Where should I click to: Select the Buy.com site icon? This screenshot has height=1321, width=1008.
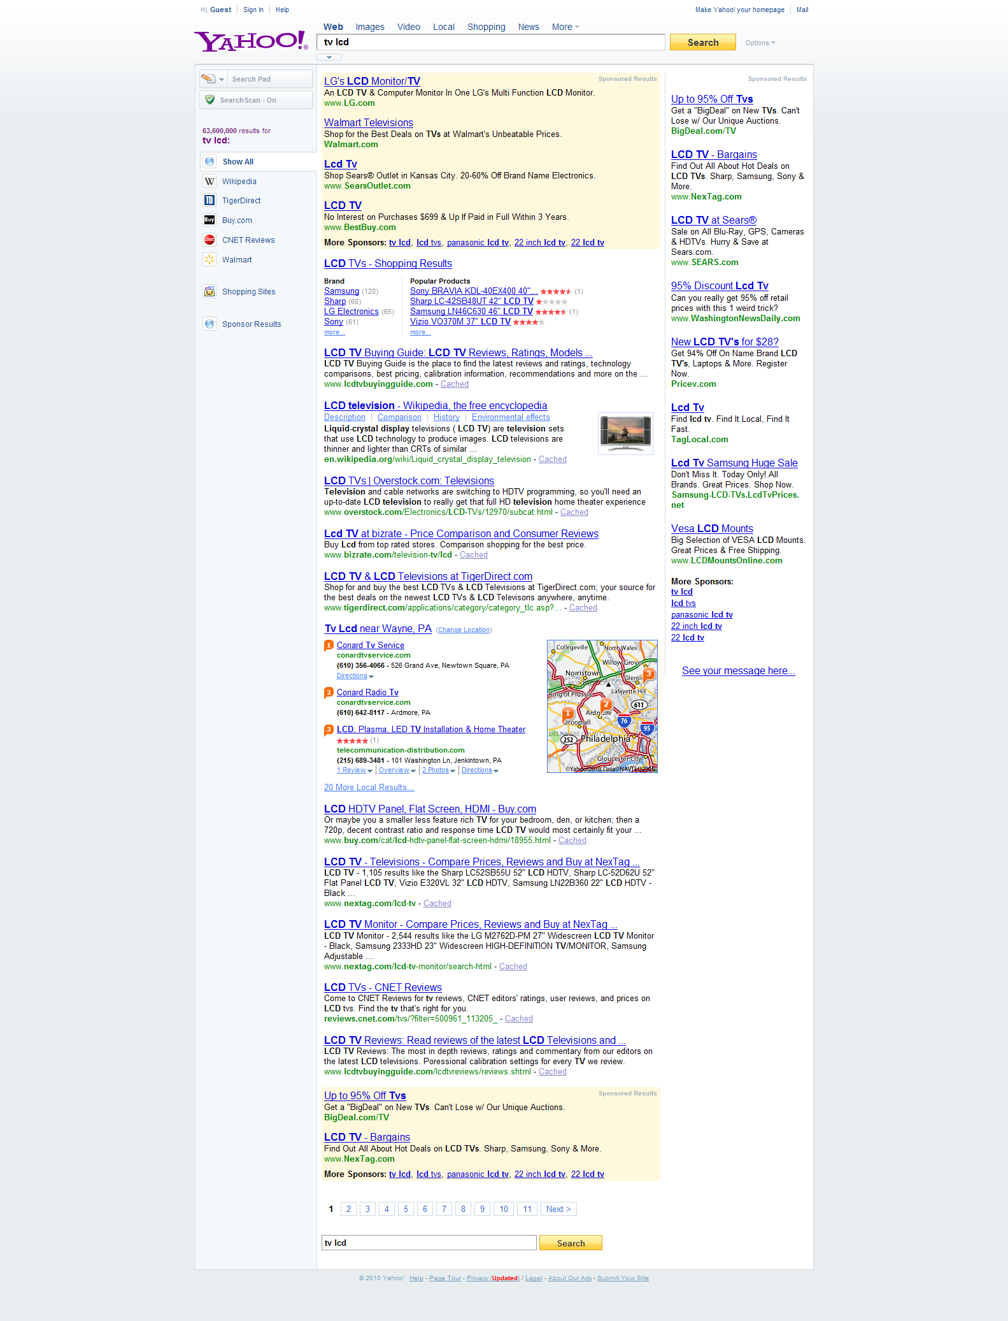209,220
